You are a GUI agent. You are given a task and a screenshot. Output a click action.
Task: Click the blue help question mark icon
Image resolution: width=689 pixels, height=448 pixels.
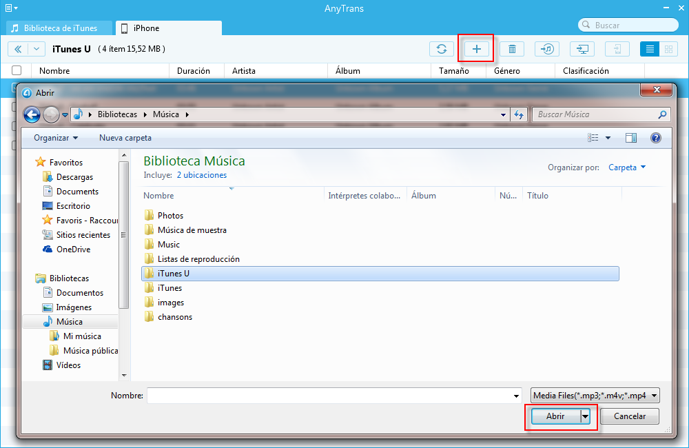[x=656, y=138]
